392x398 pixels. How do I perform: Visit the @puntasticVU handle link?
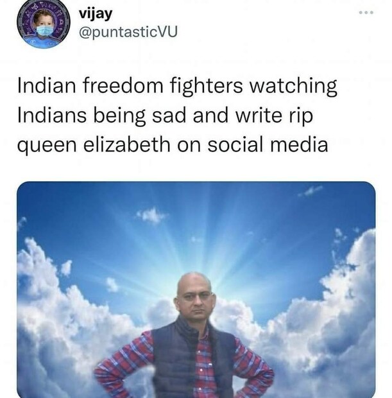click(x=128, y=32)
